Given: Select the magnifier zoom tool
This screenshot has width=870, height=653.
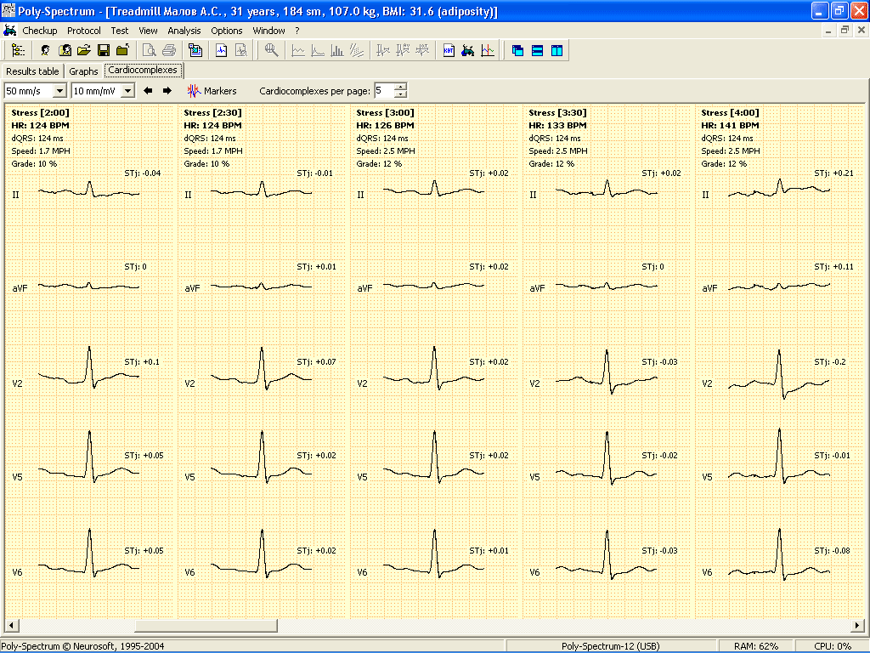Looking at the screenshot, I should click(x=271, y=50).
